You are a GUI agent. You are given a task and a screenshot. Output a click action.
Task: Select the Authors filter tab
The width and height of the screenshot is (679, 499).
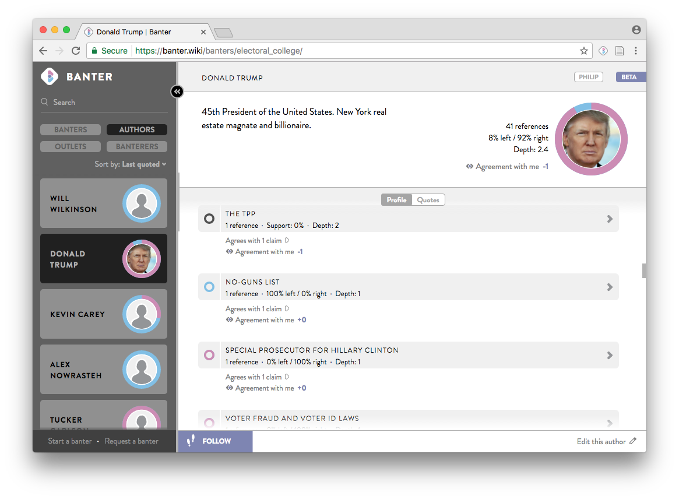tap(137, 129)
